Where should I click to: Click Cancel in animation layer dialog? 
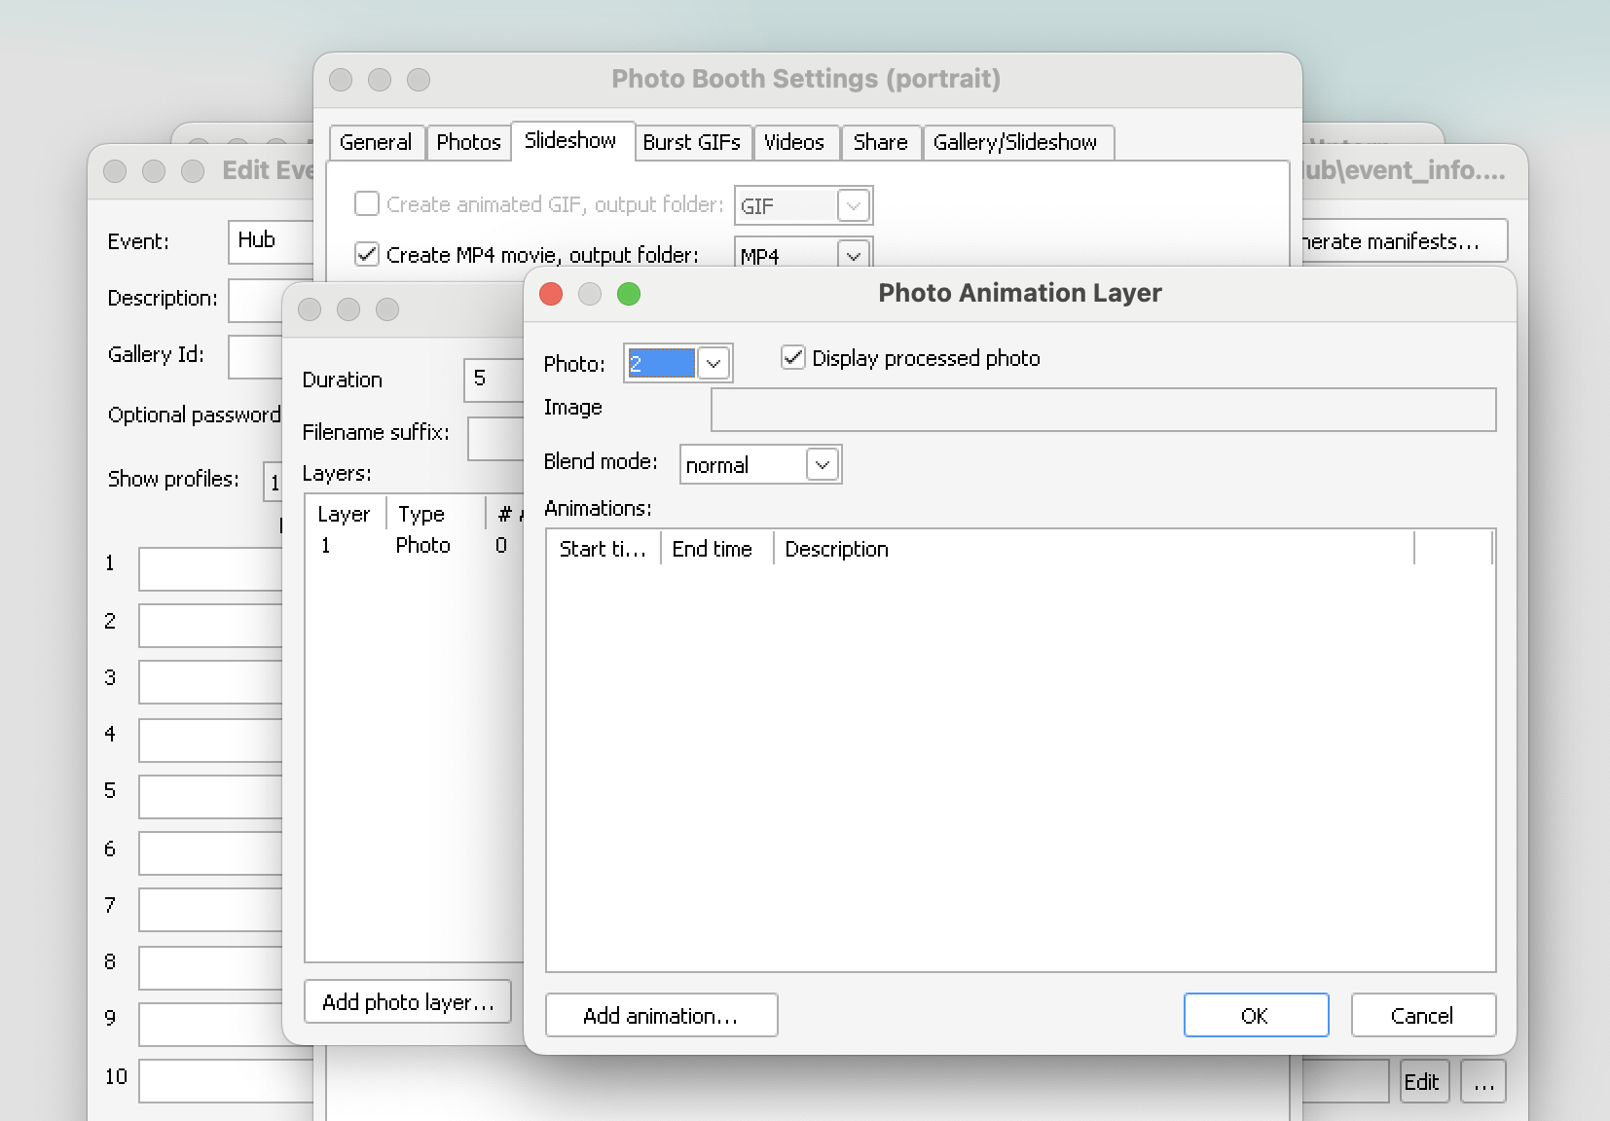(1422, 1016)
